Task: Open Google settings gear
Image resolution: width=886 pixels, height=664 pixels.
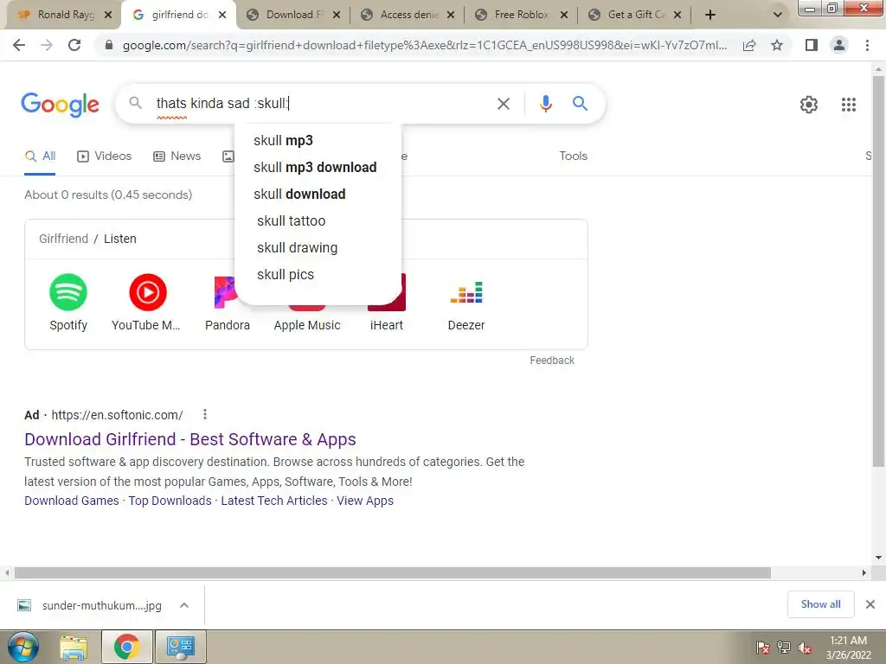Action: pos(809,105)
